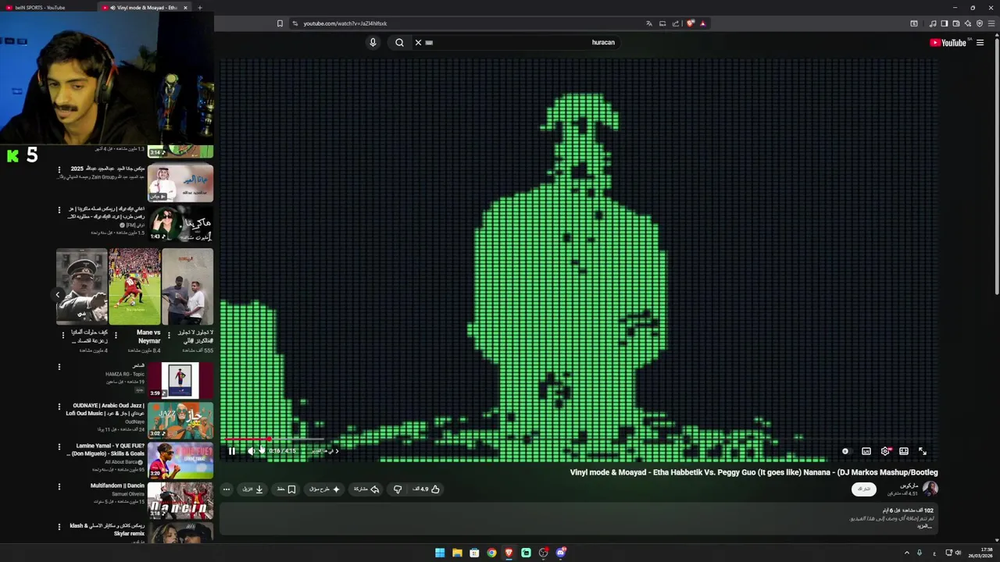Dislike the video with thumbs down
Viewport: 1000px width, 562px height.
point(398,489)
